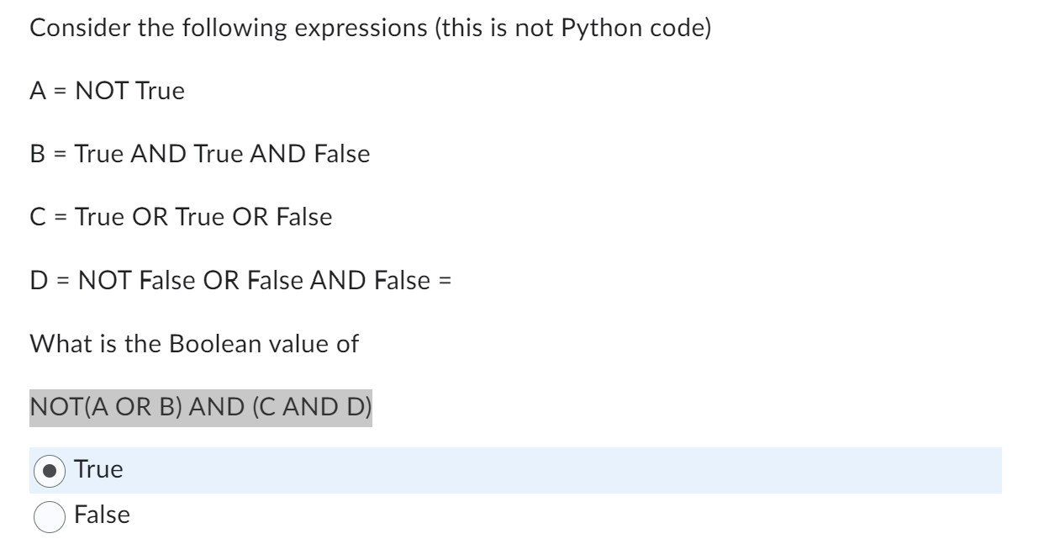The height and width of the screenshot is (560, 1044).
Task: Click the line C = True OR True OR False
Action: 182,217
